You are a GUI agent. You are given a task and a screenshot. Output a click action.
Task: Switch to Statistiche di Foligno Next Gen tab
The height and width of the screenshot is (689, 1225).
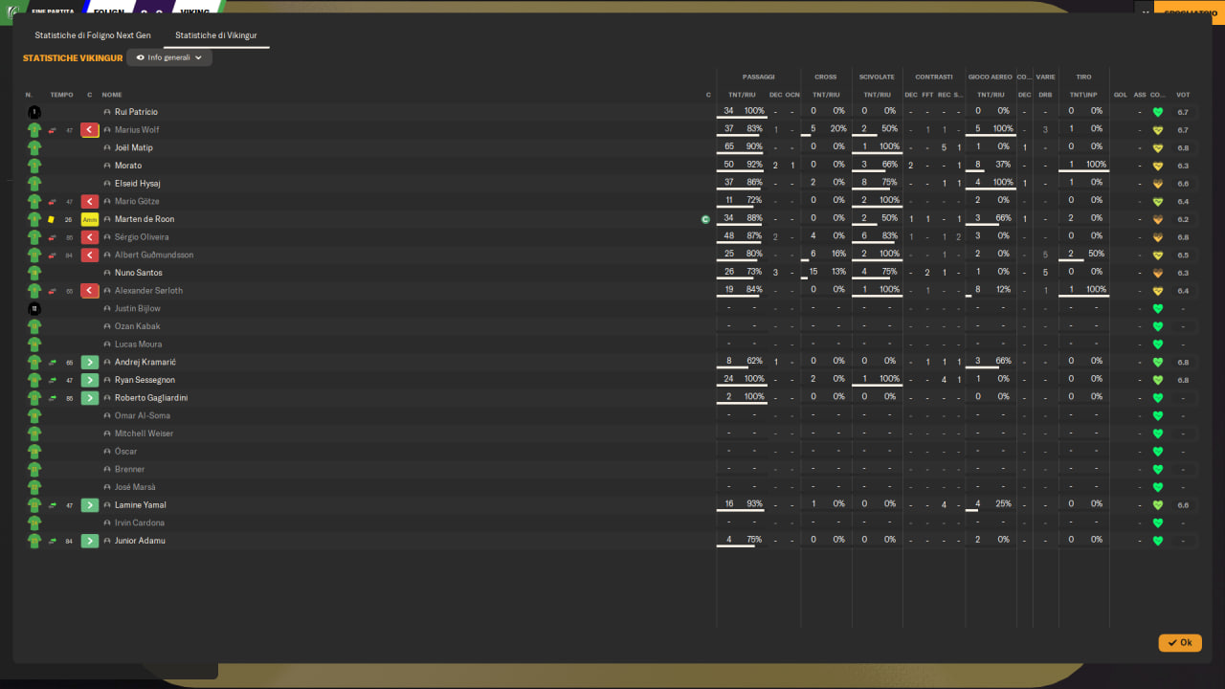[93, 35]
